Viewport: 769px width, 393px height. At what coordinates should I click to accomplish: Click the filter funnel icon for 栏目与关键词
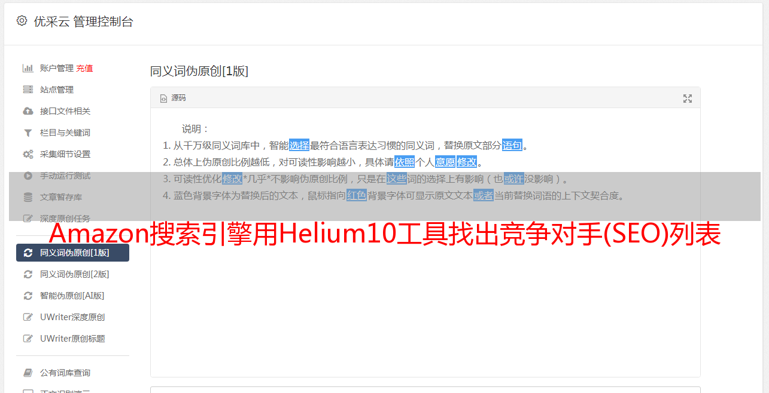28,133
